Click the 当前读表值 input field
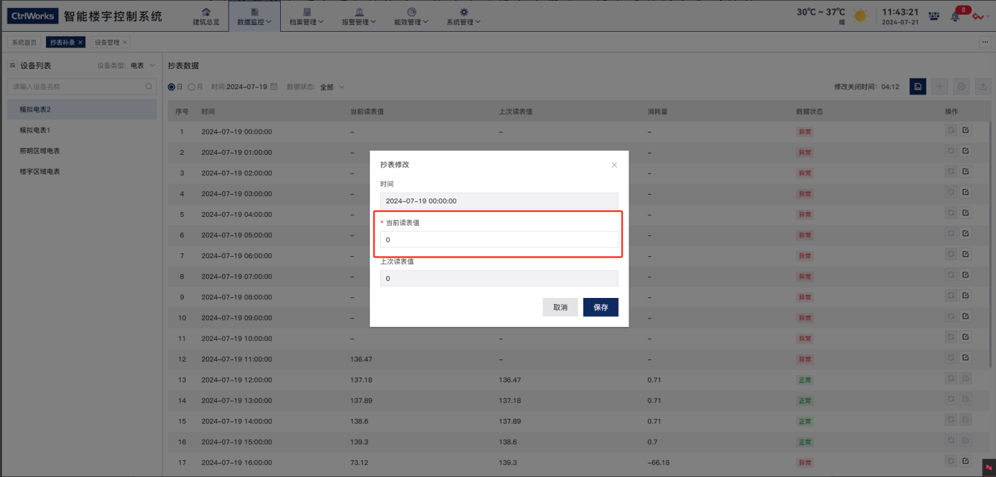Image resolution: width=996 pixels, height=477 pixels. pos(499,240)
